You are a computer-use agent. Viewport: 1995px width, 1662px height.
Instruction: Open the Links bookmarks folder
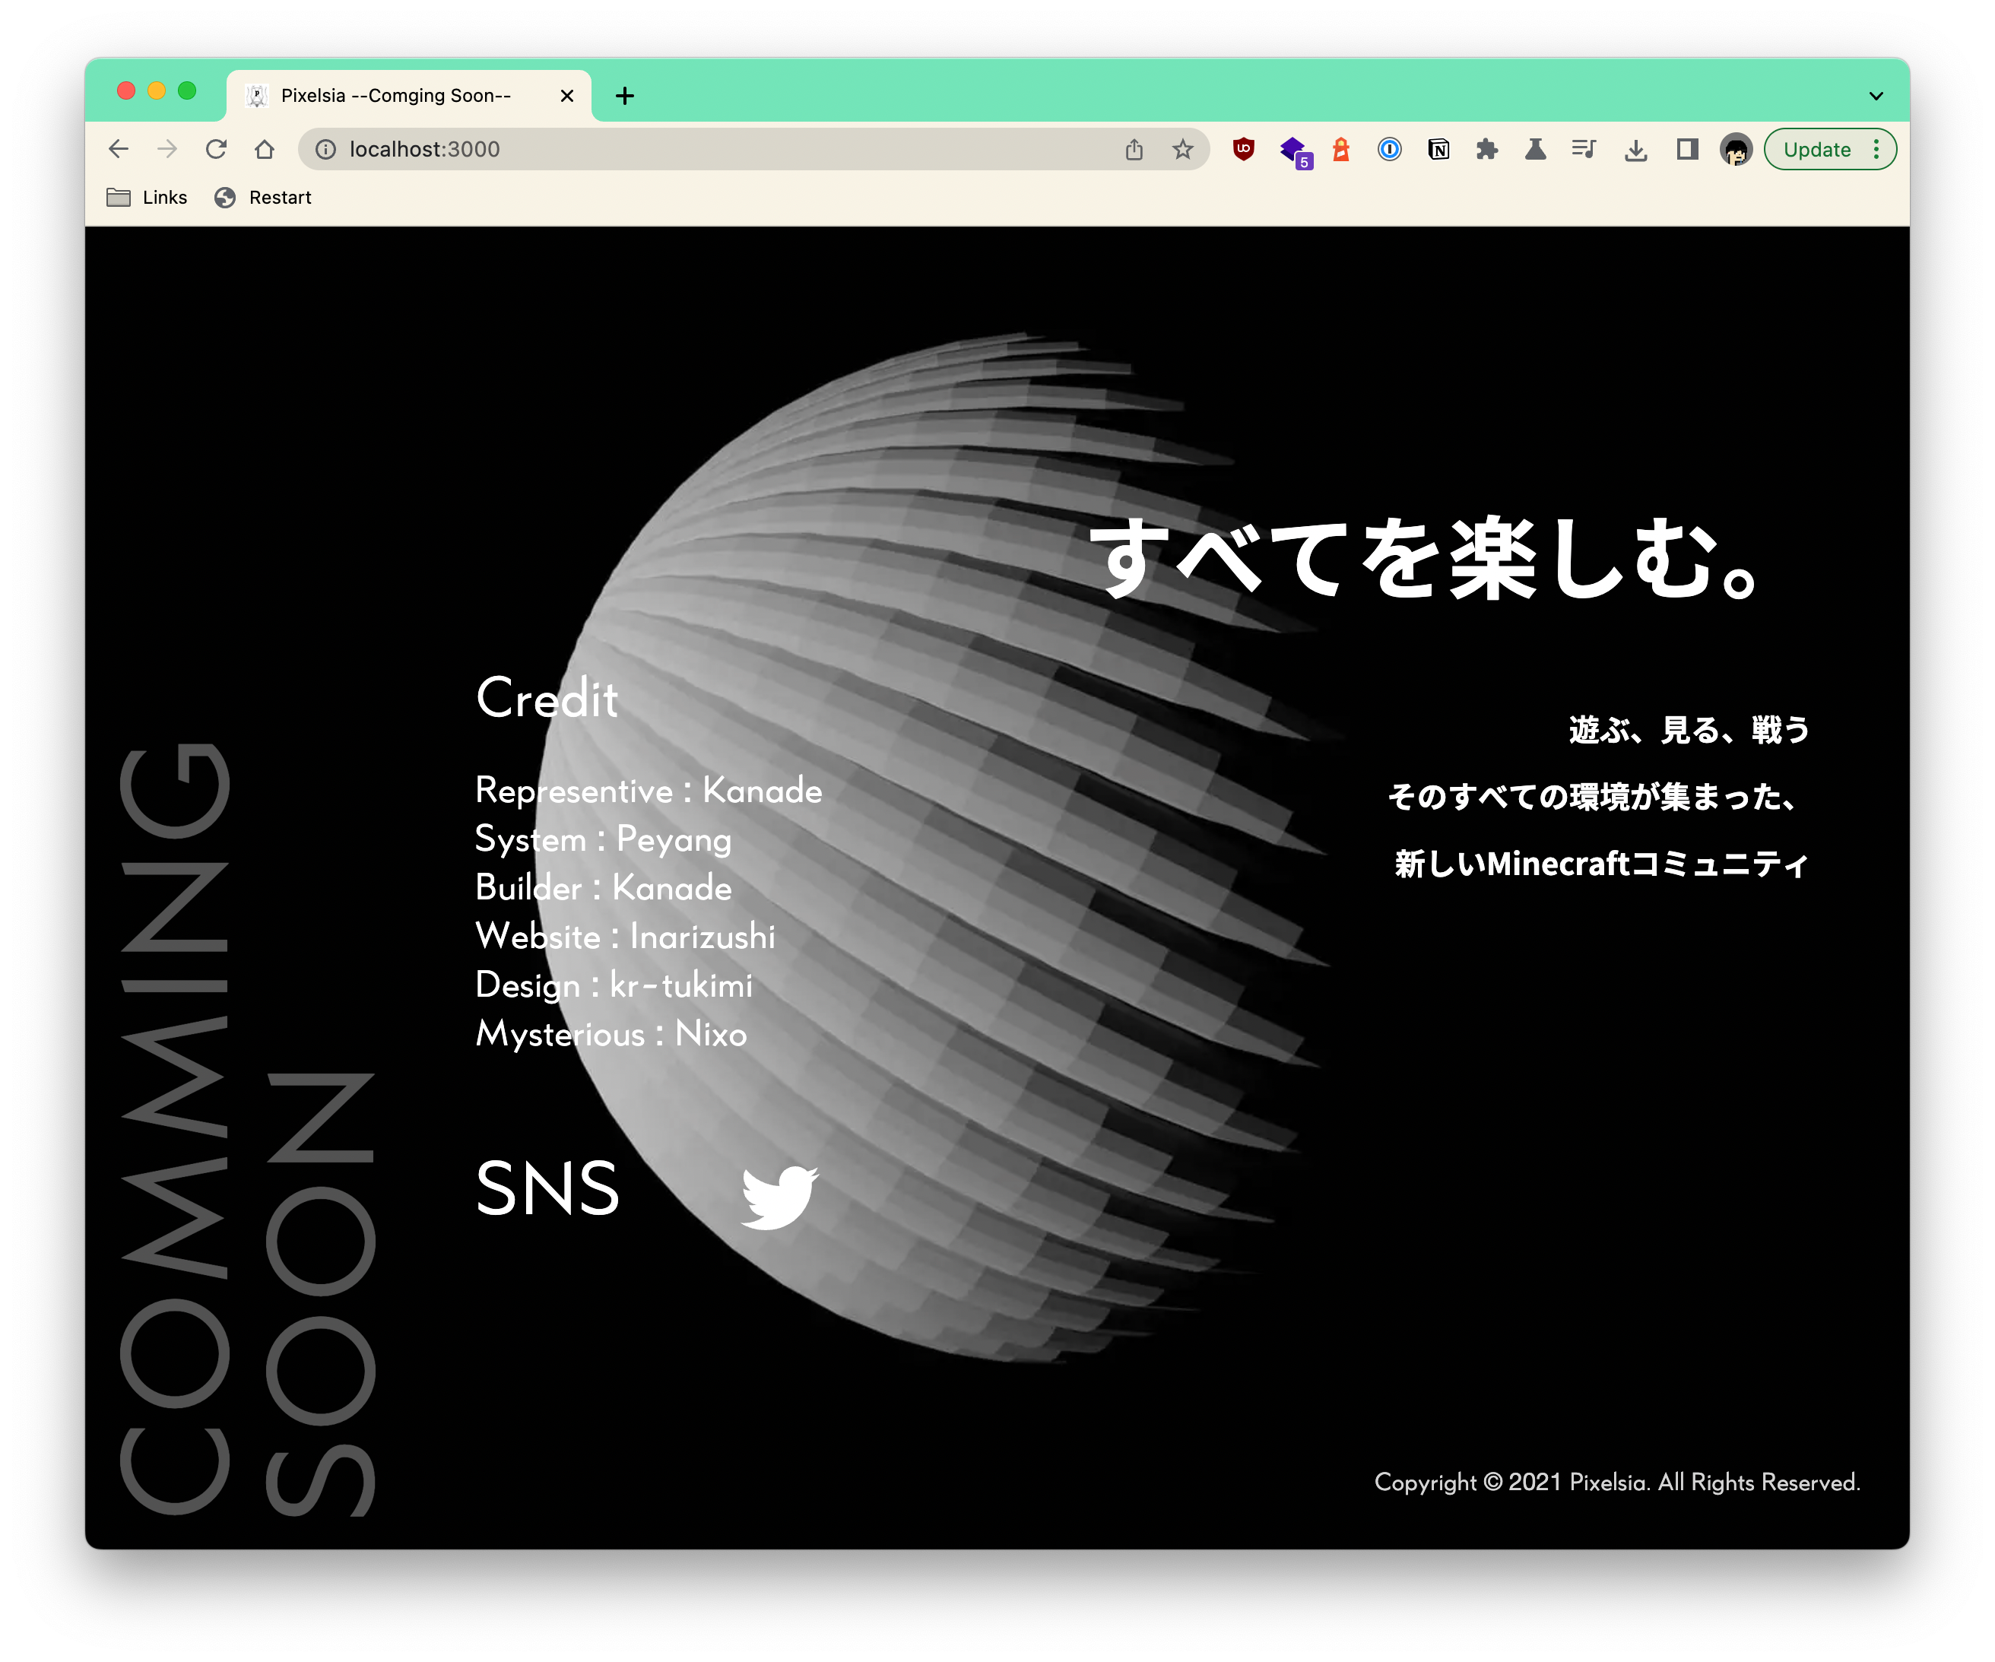(147, 198)
